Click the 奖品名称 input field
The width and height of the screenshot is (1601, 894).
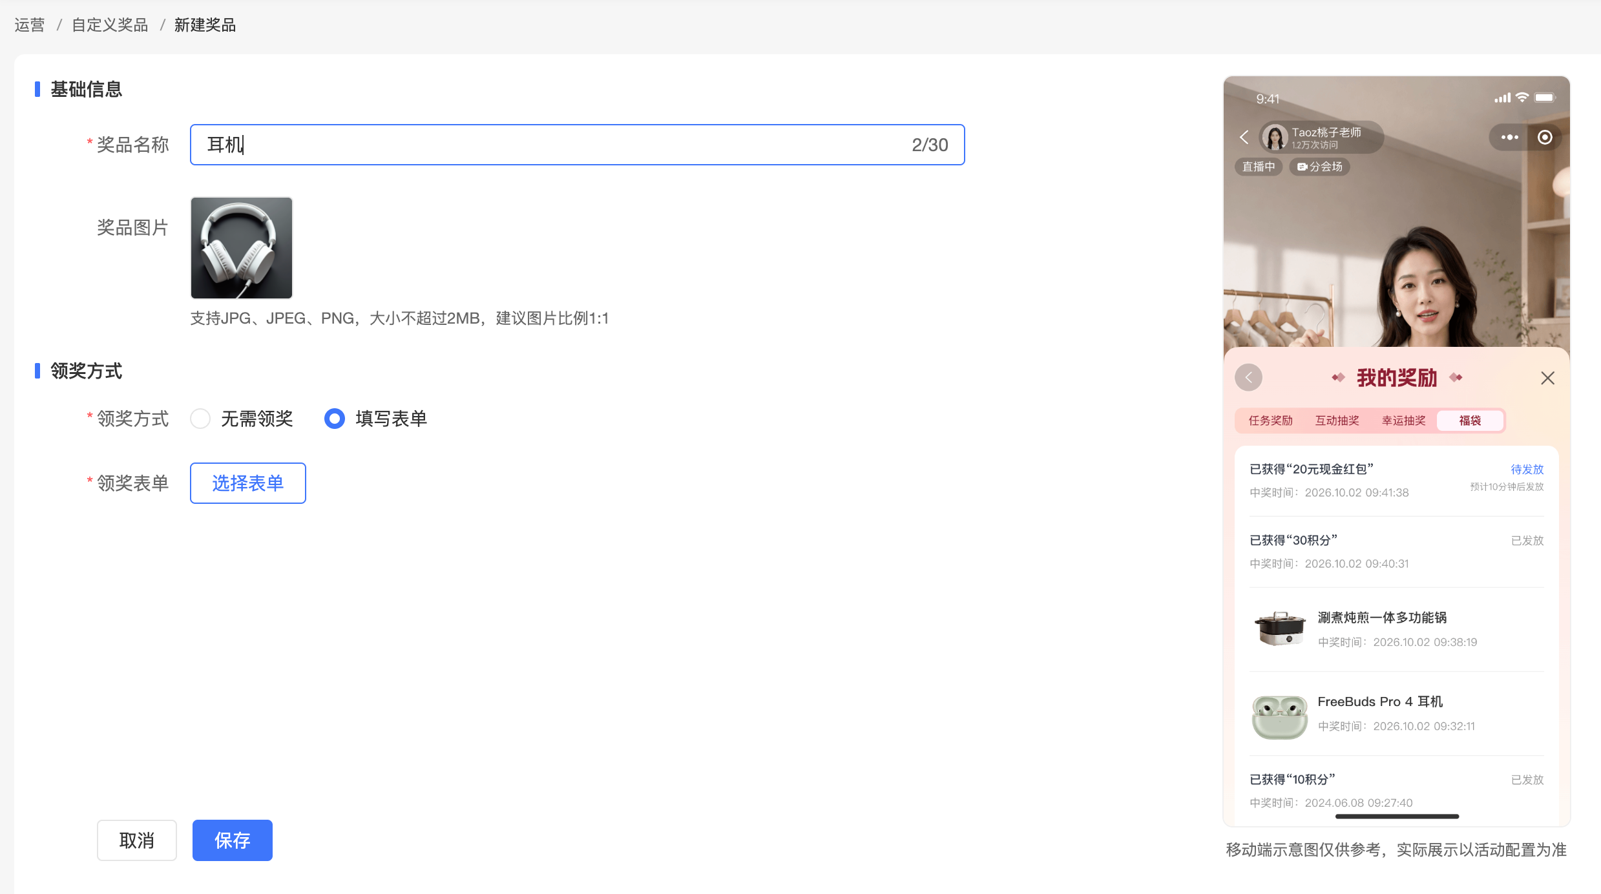[x=578, y=145]
